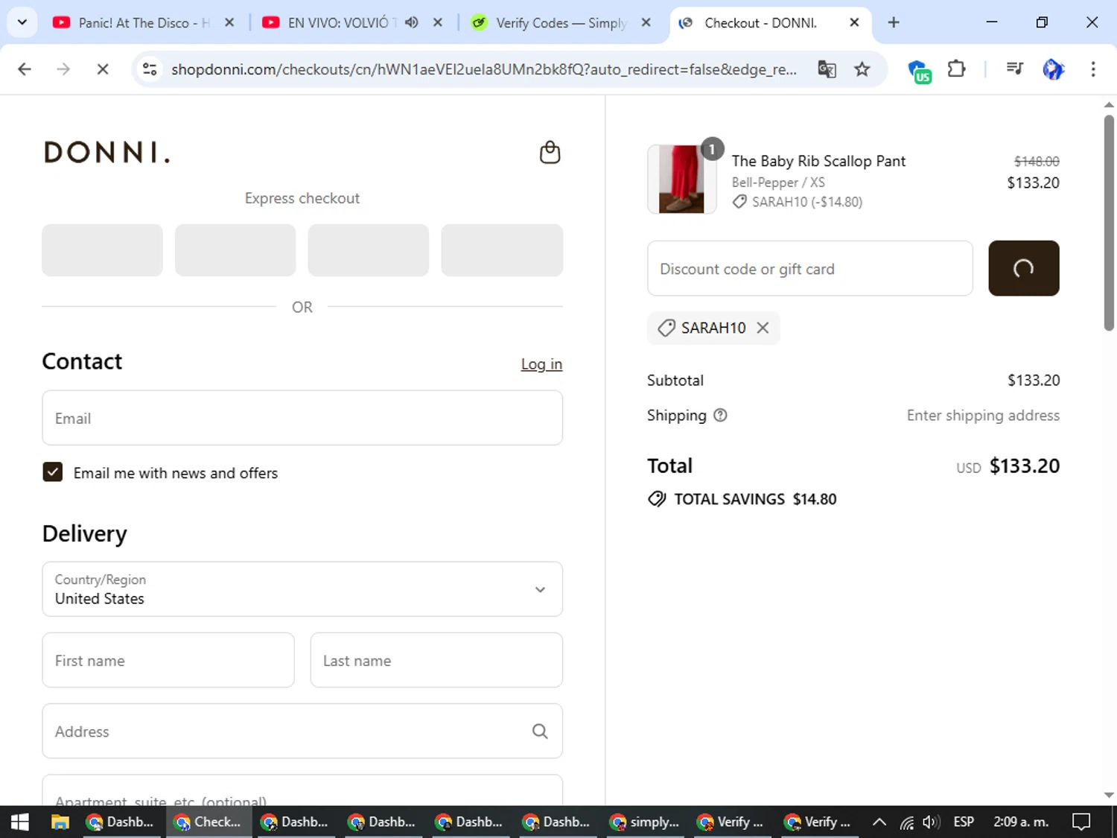Open the simply... Chrome taskbar window
This screenshot has width=1117, height=838.
(645, 822)
